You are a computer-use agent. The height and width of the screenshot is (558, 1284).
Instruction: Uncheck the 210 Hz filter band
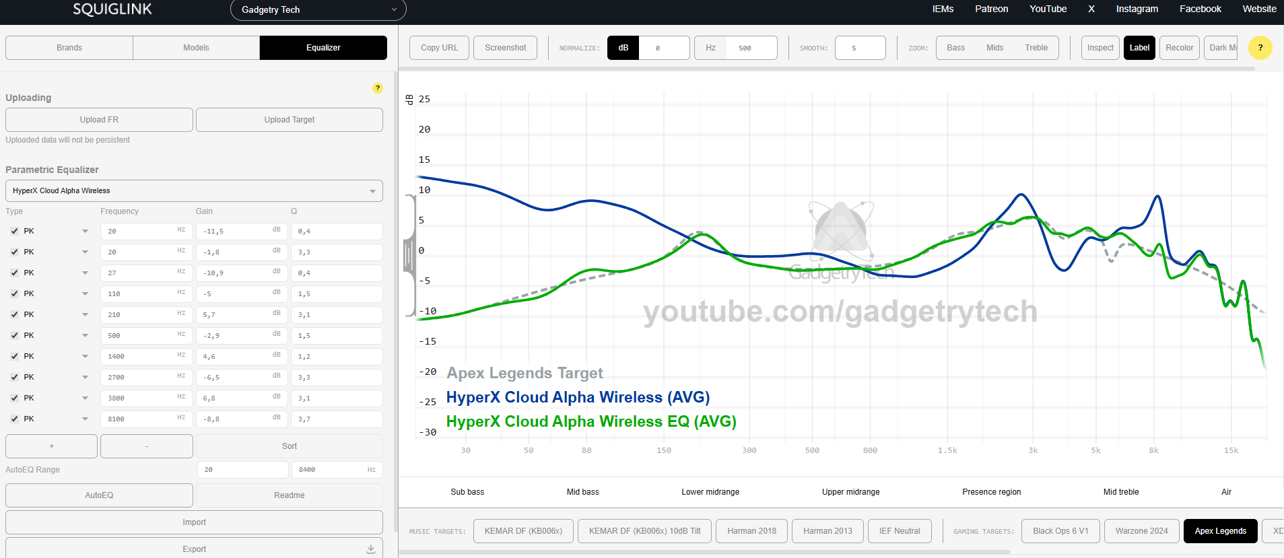(14, 315)
